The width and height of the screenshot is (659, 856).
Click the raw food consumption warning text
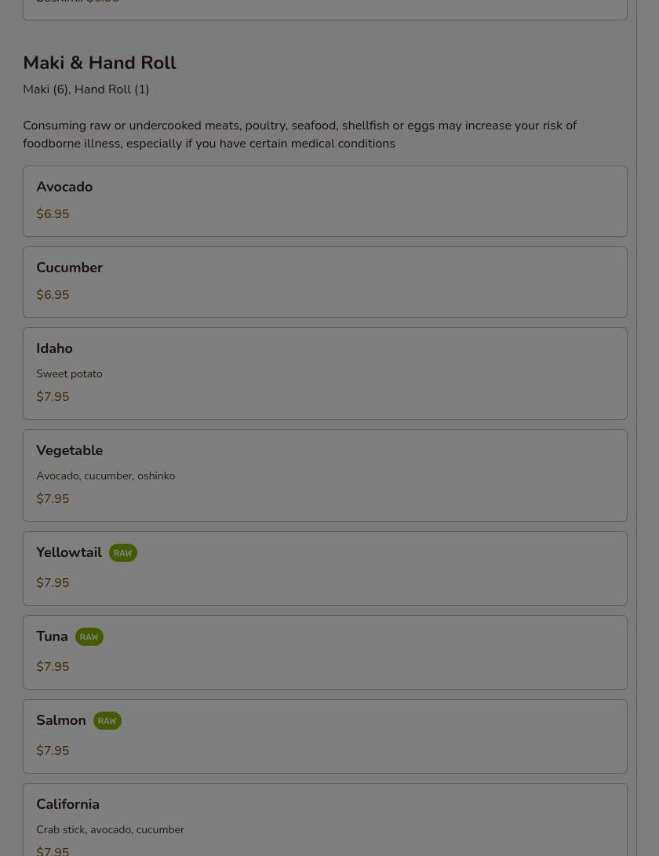tap(299, 134)
